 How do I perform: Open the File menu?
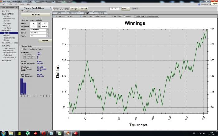pos(3,4)
